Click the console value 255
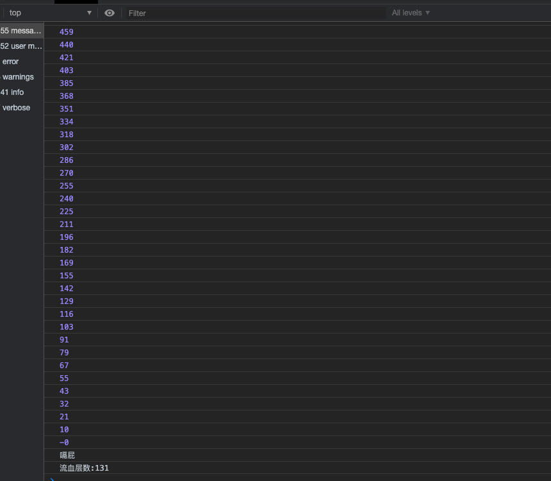 pos(67,186)
